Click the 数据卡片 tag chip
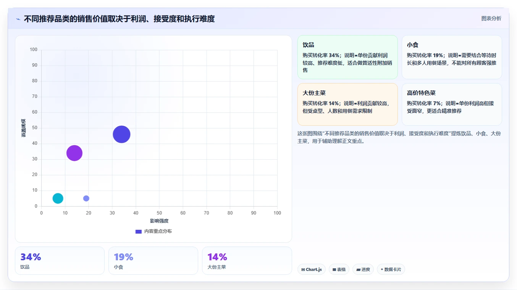Image resolution: width=517 pixels, height=290 pixels. coord(391,269)
